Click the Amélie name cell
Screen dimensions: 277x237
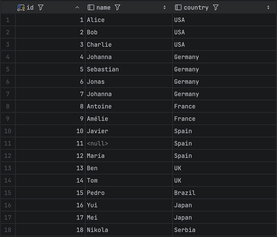[x=98, y=119]
